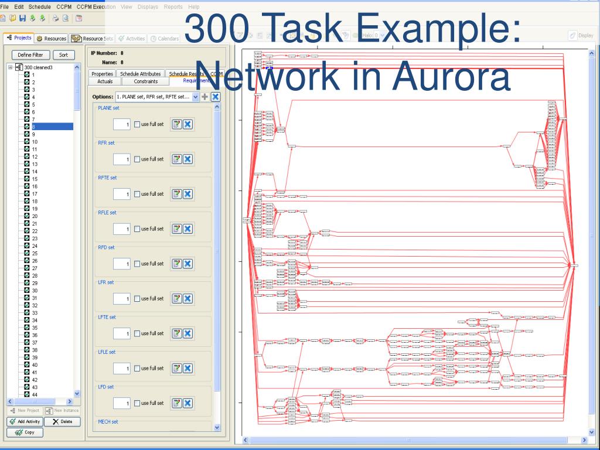Remove the RFTE set requirement
600x450 pixels.
pyautogui.click(x=187, y=194)
